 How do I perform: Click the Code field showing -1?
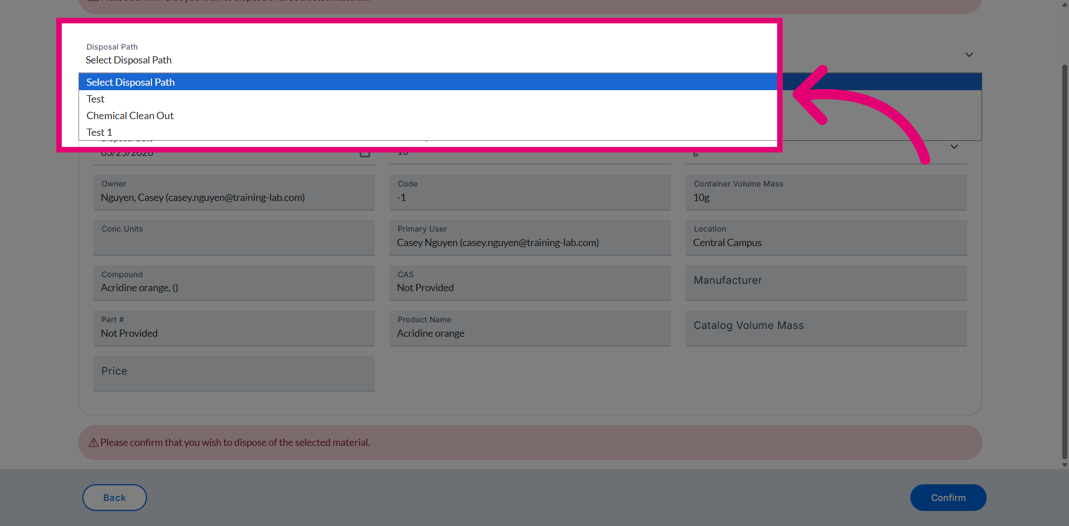point(530,193)
